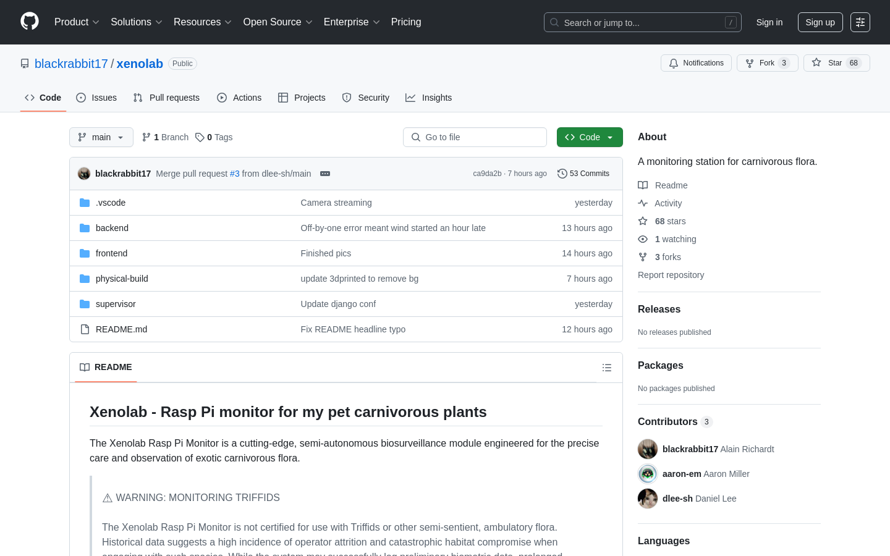Open the green Code dropdown
The image size is (890, 556).
point(590,137)
